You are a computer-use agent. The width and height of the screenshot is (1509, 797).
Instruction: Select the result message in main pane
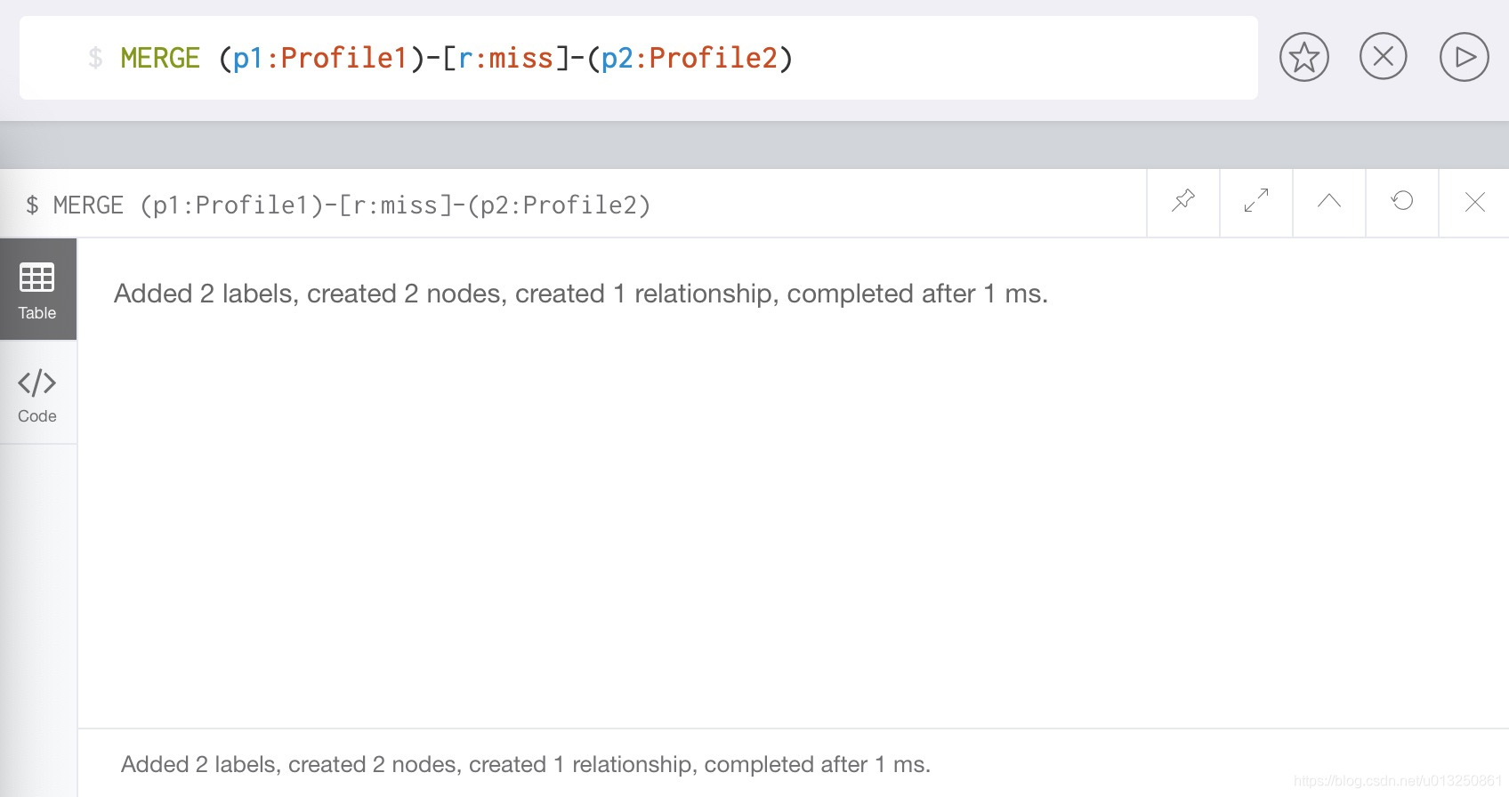[x=581, y=294]
